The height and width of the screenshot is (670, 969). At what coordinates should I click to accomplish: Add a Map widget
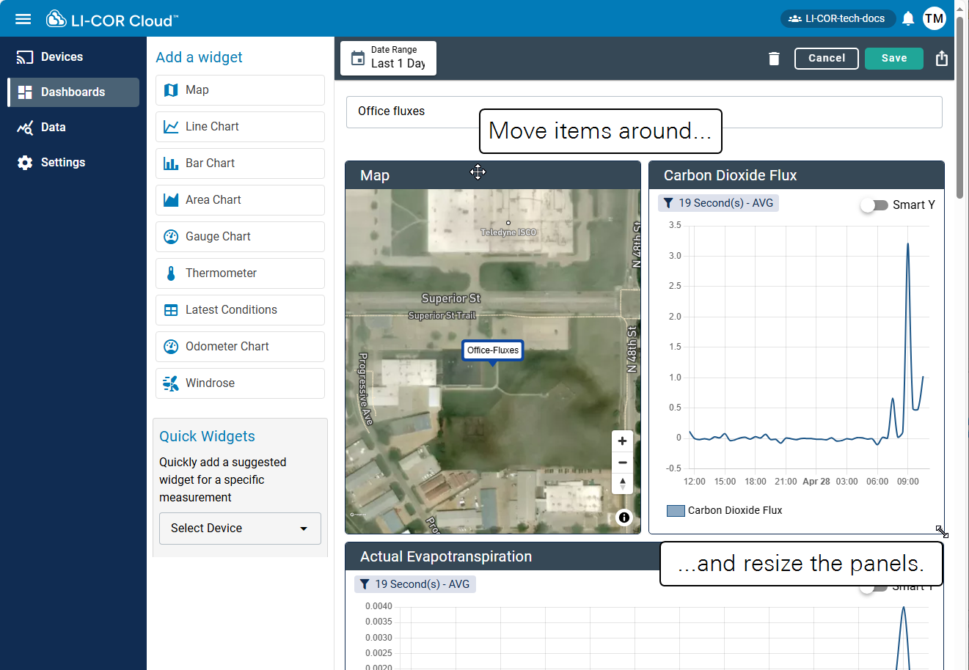[x=240, y=90]
